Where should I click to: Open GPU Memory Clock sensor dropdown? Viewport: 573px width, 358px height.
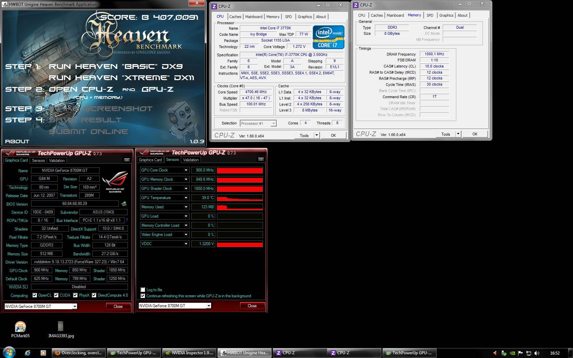pyautogui.click(x=186, y=179)
